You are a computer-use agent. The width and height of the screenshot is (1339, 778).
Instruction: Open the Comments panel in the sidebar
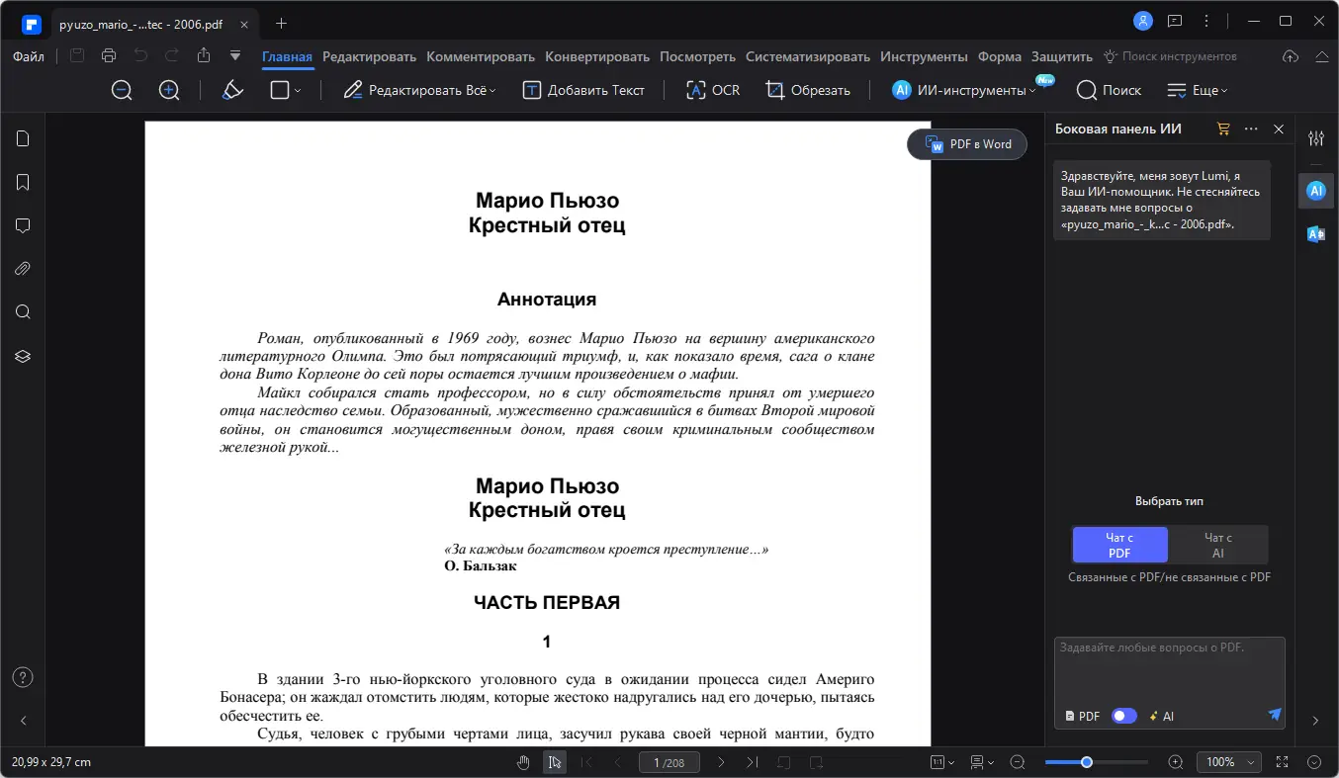coord(22,225)
